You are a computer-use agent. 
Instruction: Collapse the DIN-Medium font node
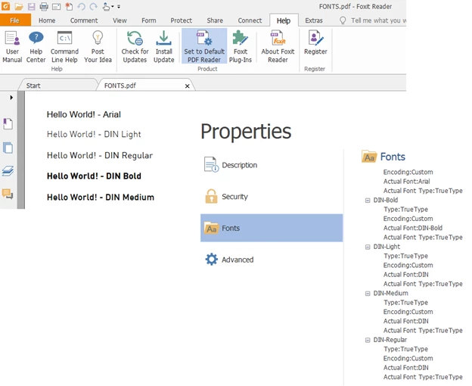(x=368, y=294)
